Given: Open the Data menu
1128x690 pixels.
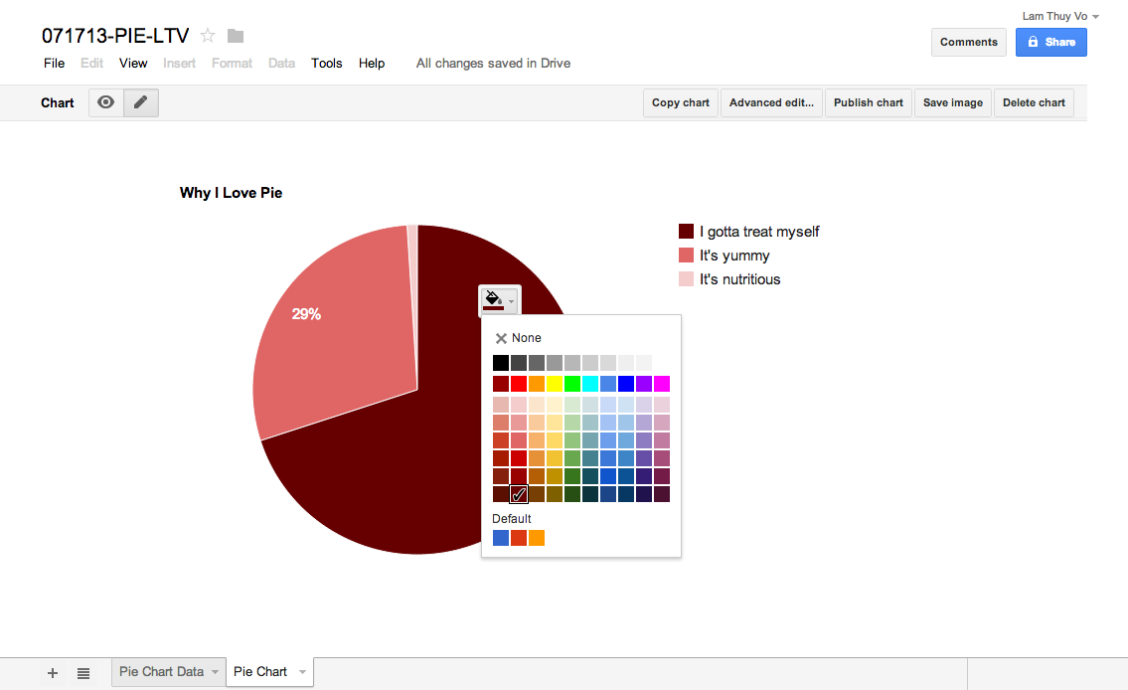Looking at the screenshot, I should 281,64.
